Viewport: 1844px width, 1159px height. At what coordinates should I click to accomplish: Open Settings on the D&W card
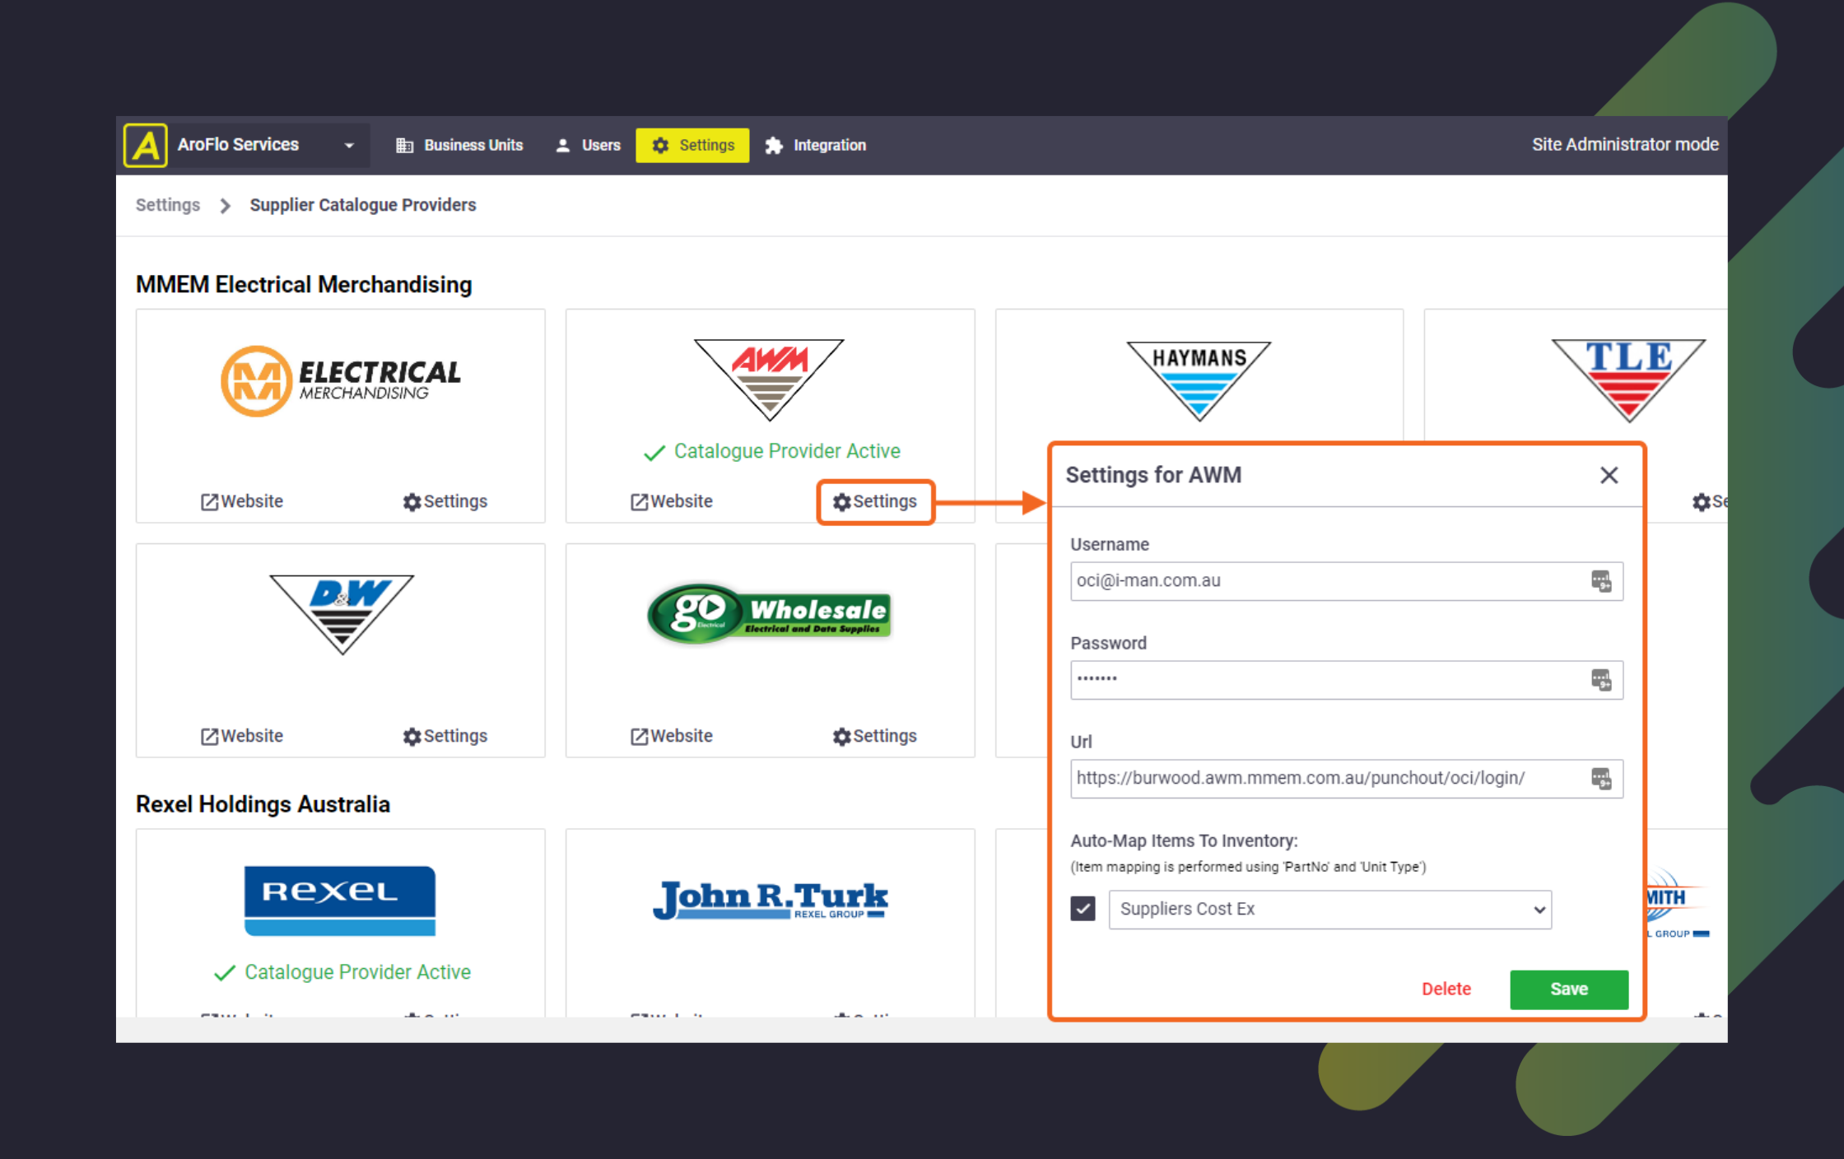445,736
